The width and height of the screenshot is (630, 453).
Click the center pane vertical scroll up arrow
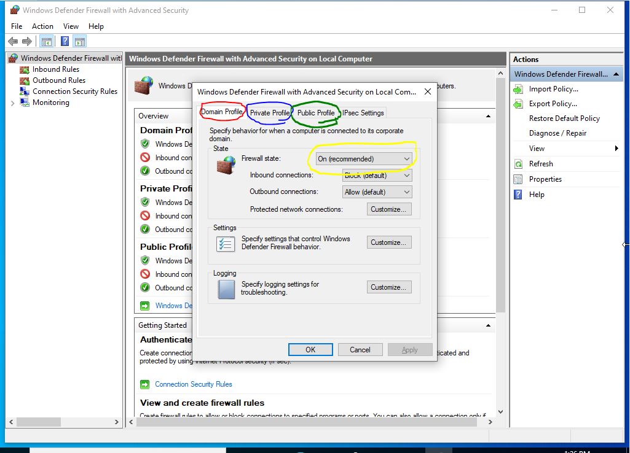(501, 74)
